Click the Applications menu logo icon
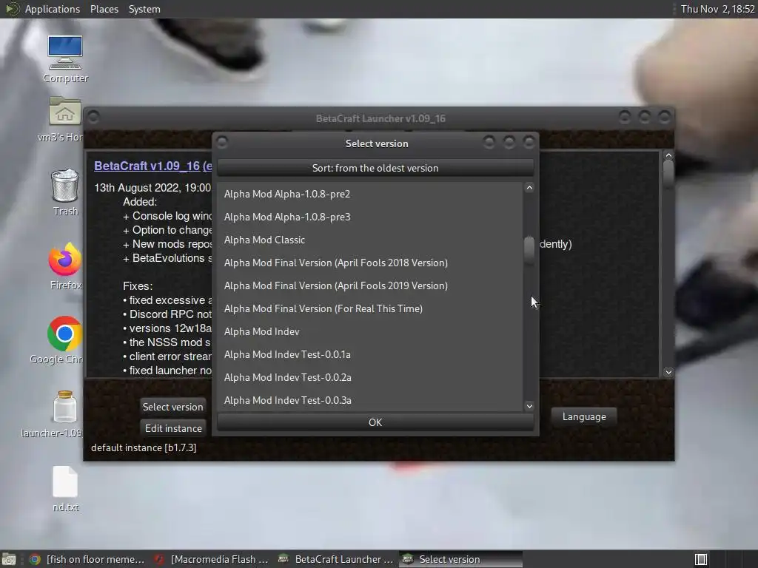The height and width of the screenshot is (568, 758). pyautogui.click(x=12, y=9)
